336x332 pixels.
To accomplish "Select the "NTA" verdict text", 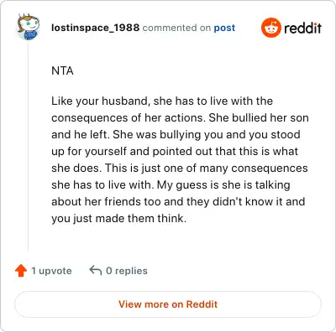I will coord(62,70).
